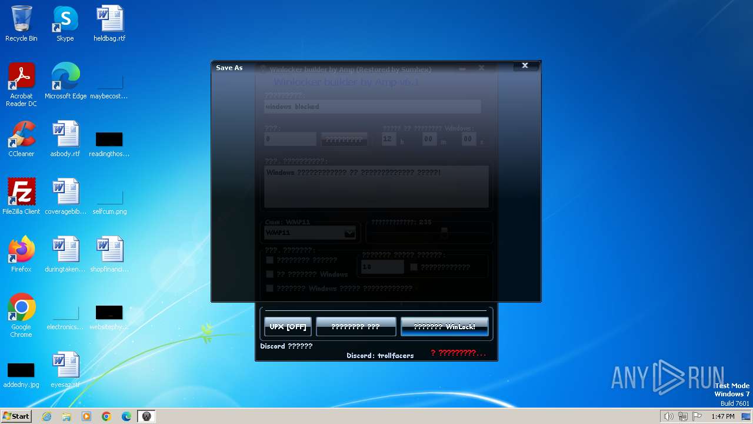Open the CCleaner desktop shortcut
753x424 pixels.
pyautogui.click(x=21, y=139)
